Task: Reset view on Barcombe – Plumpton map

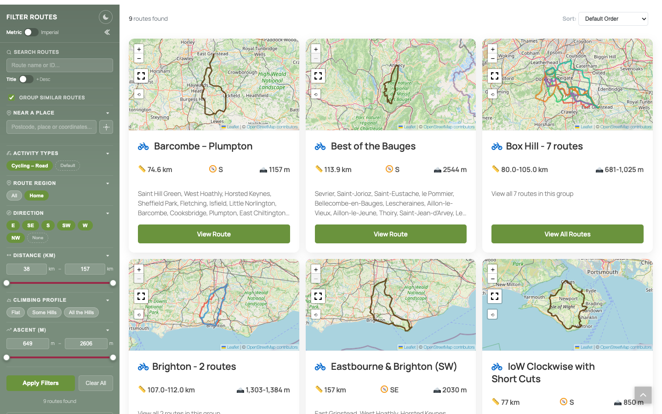Action: (139, 94)
